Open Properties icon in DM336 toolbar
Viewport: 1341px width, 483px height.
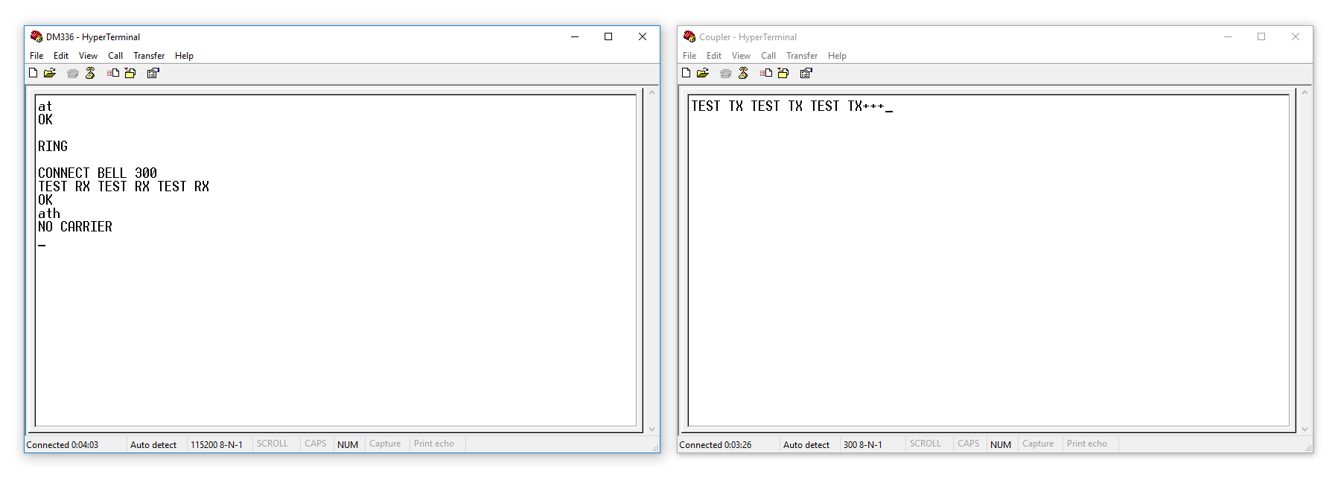(x=153, y=73)
